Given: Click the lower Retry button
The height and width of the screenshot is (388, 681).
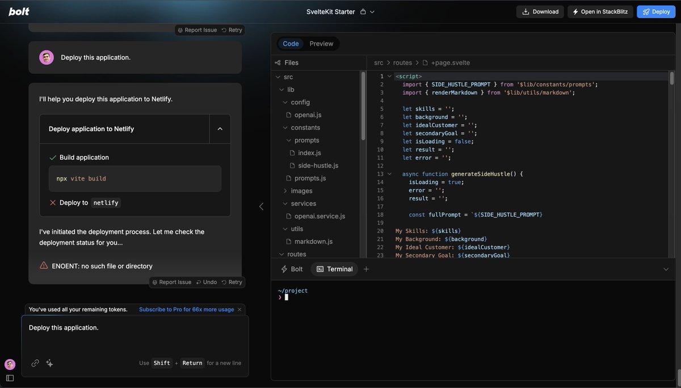Looking at the screenshot, I should coord(232,282).
